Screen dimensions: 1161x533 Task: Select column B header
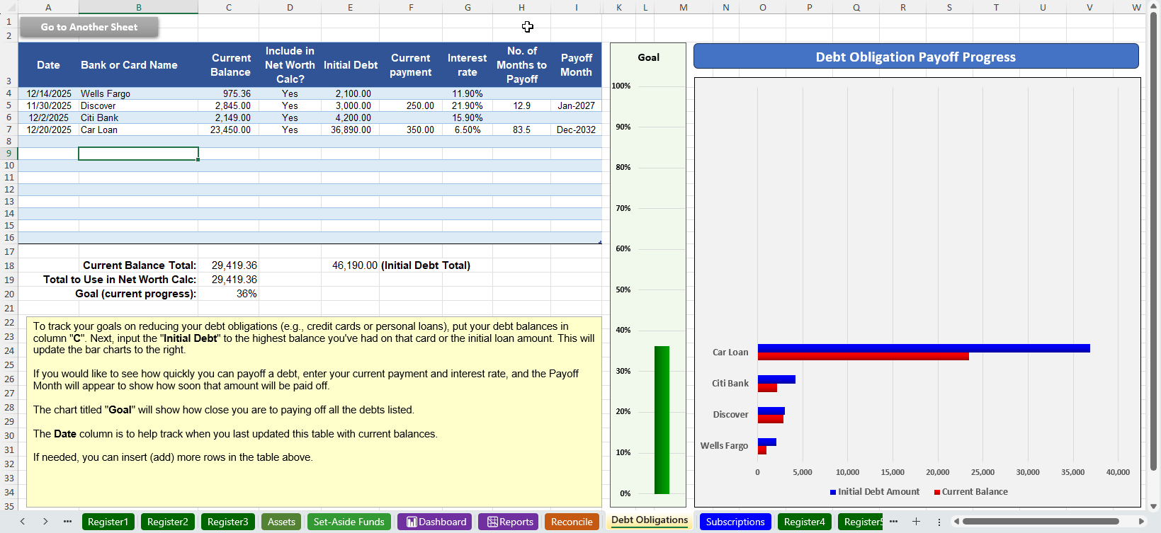click(x=138, y=7)
